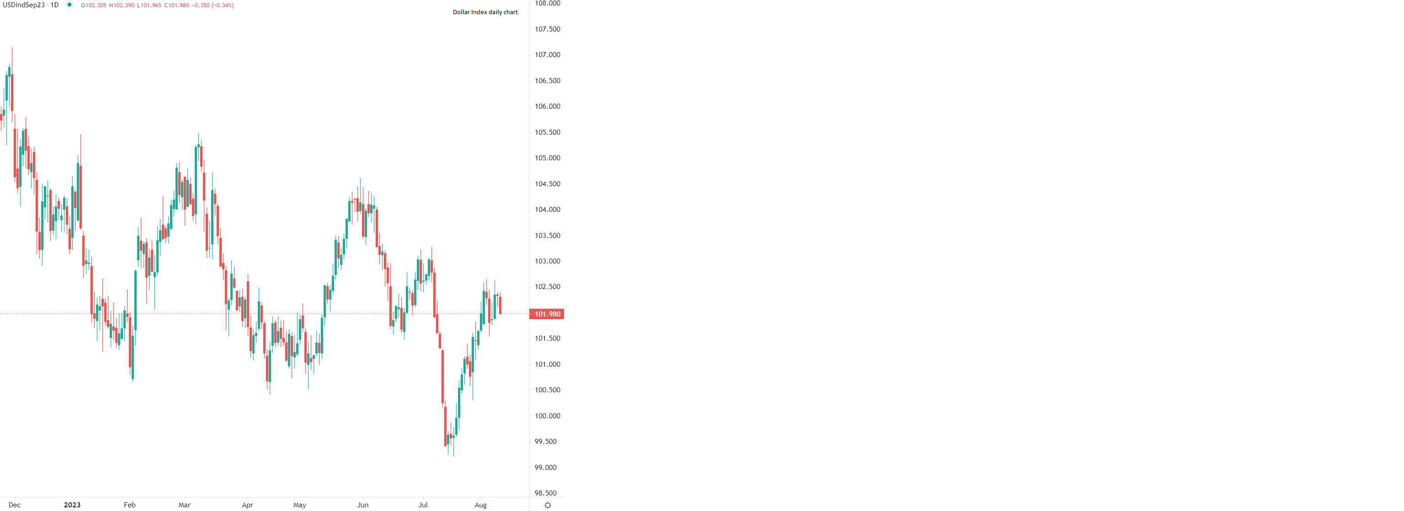The width and height of the screenshot is (1404, 511).
Task: Select the 'Dollar Index daily chart' text label
Action: pos(485,12)
